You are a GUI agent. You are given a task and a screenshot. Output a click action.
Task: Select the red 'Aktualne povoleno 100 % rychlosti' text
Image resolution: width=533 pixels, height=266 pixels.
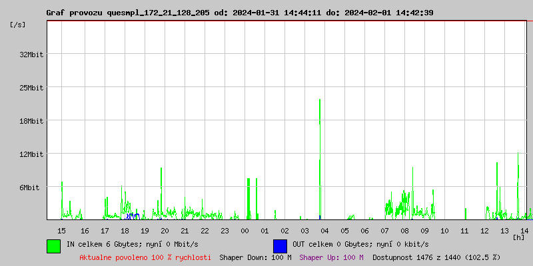click(x=145, y=257)
